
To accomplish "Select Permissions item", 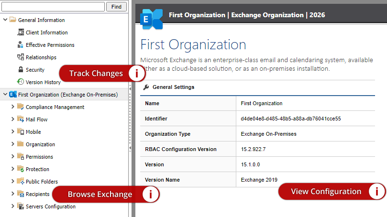I will coord(40,157).
